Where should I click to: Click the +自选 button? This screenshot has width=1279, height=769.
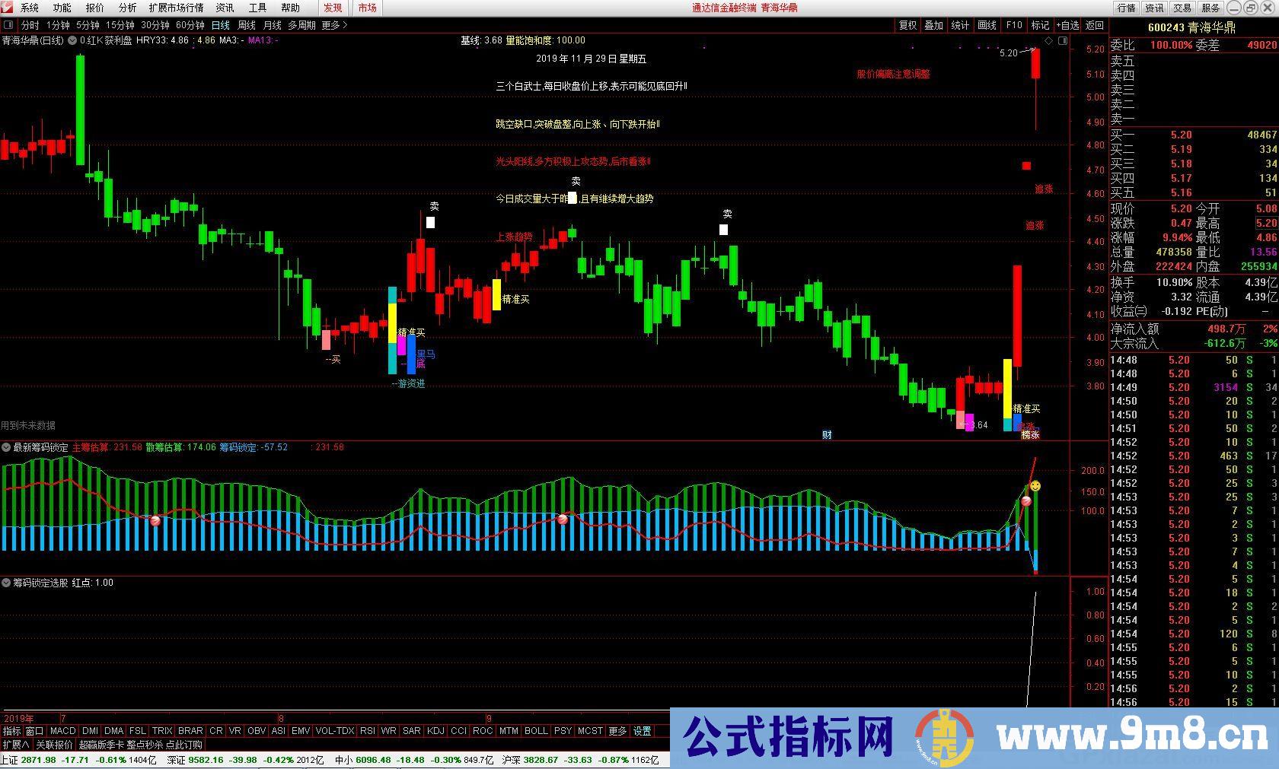pyautogui.click(x=1067, y=25)
